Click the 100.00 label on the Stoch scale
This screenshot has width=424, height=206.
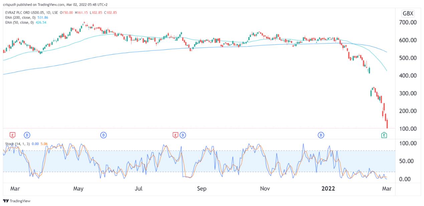pyautogui.click(x=408, y=143)
